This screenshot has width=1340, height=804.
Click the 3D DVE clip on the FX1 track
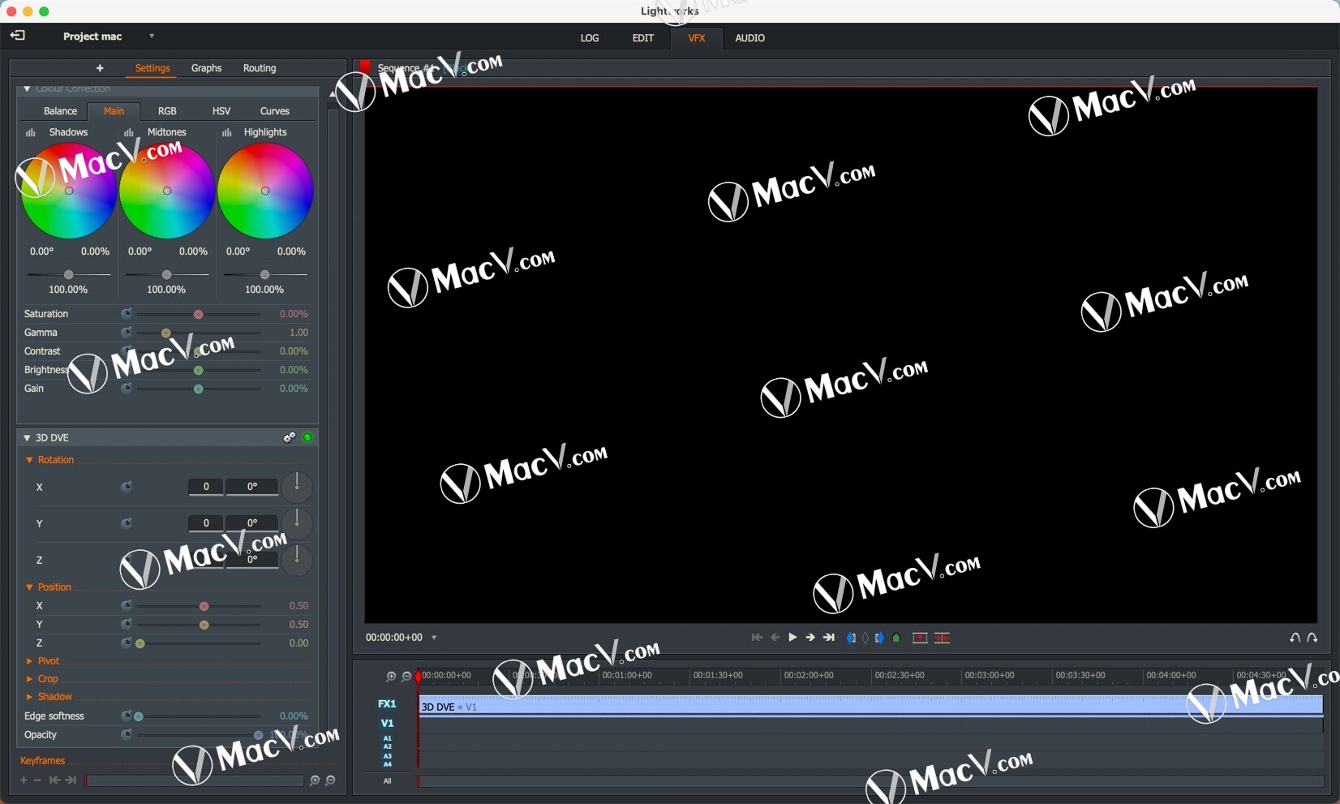(870, 707)
